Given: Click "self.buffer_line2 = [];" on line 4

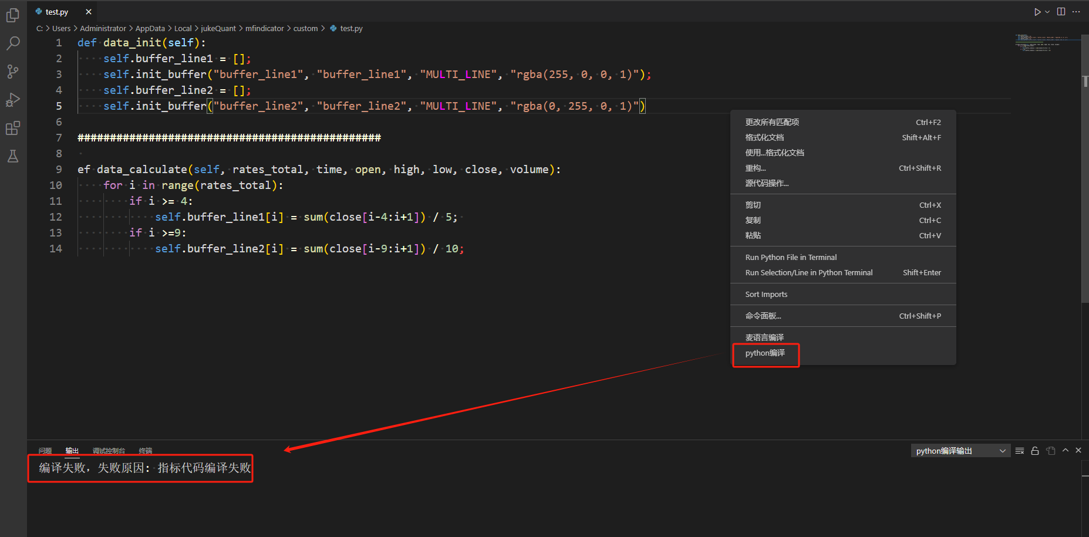Looking at the screenshot, I should [177, 90].
